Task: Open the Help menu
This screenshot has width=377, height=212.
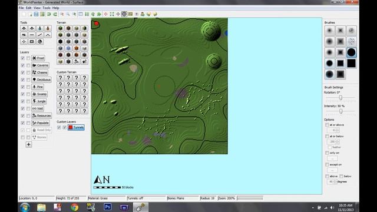Action: click(x=55, y=8)
